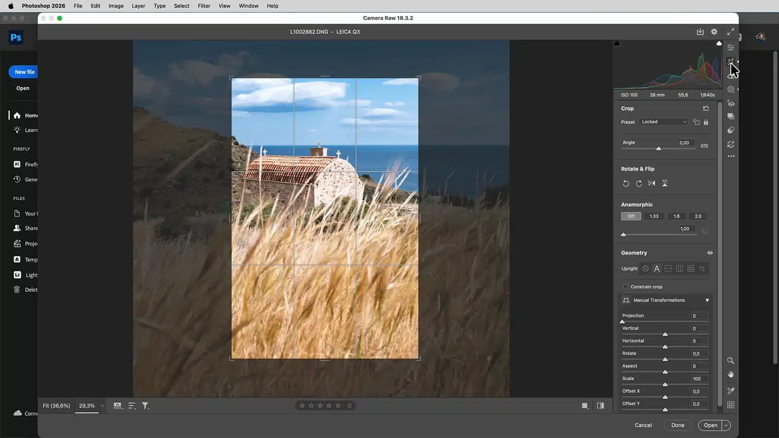The image size is (779, 438).
Task: Open the arrow menu beside Open button
Action: pyautogui.click(x=726, y=425)
